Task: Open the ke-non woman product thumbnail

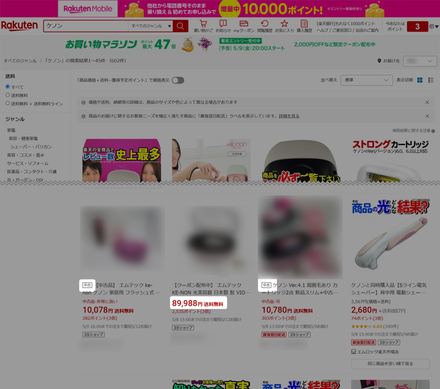Action: click(x=211, y=161)
